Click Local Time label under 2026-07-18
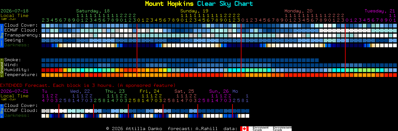Image resolution: width=398 pixels, height=131 pixels. (15, 15)
